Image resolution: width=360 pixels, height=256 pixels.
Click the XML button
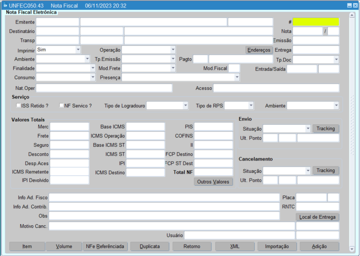[234, 246]
